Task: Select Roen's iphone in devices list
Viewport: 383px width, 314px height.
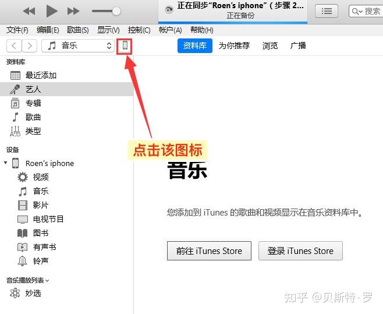Action: tap(49, 163)
